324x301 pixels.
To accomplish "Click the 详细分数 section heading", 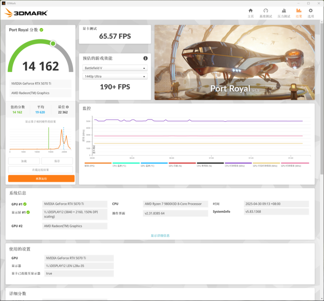I will pyautogui.click(x=17, y=294).
